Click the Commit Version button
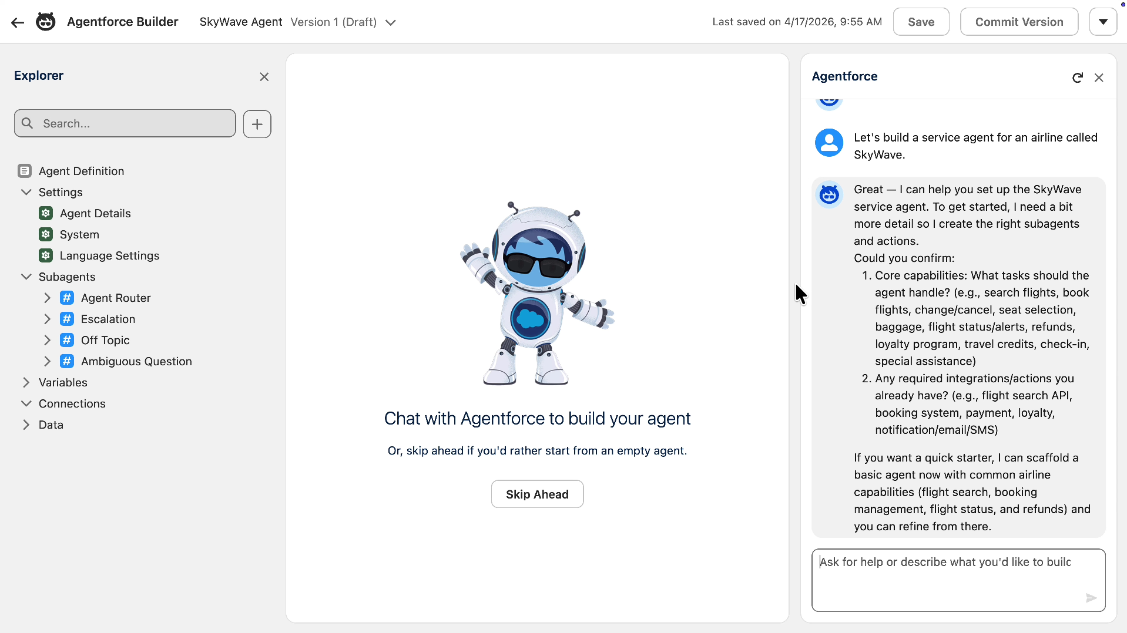Viewport: 1127px width, 633px height. [x=1019, y=22]
